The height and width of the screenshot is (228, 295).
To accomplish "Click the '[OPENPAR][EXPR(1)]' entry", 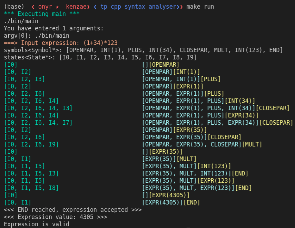I will 173,86.
